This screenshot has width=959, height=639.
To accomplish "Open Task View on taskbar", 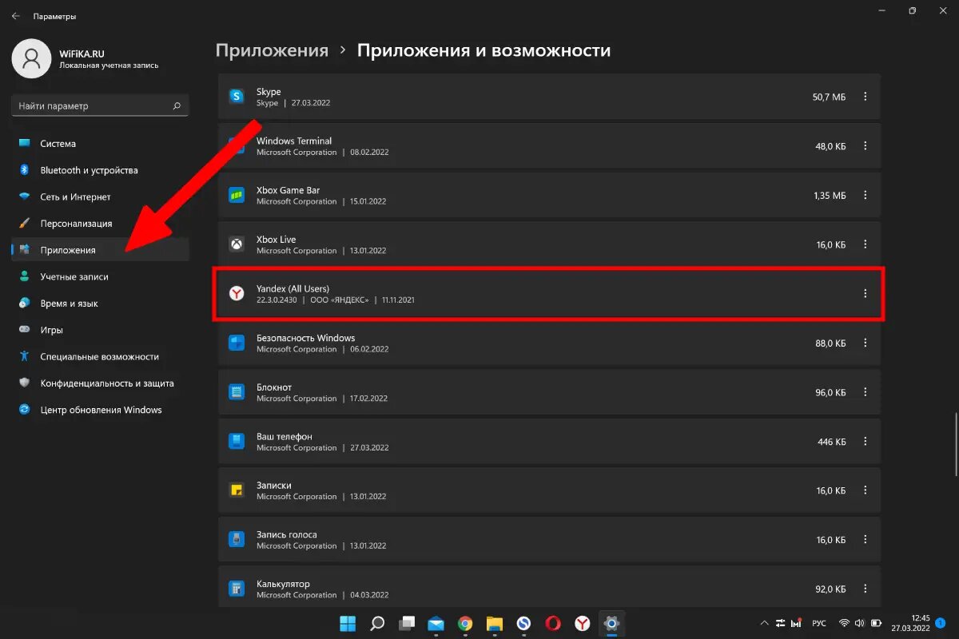I will coord(408,623).
